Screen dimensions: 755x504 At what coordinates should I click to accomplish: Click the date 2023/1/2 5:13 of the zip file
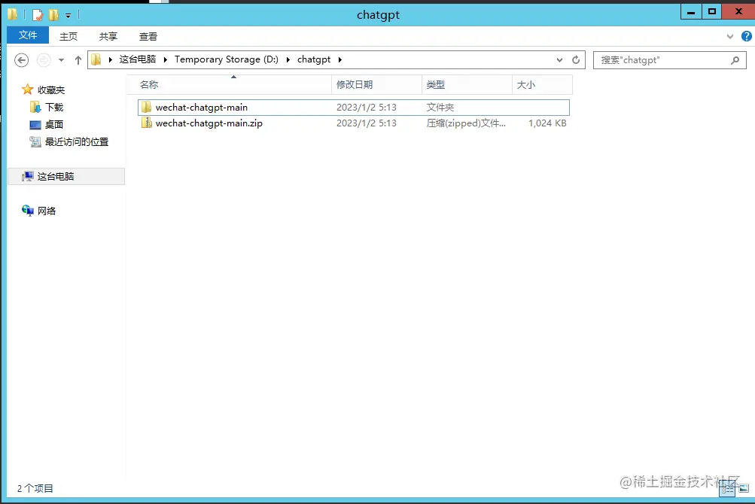click(367, 123)
